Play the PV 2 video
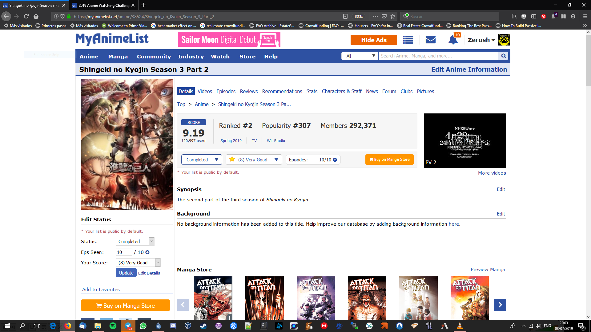The height and width of the screenshot is (332, 591). (464, 140)
